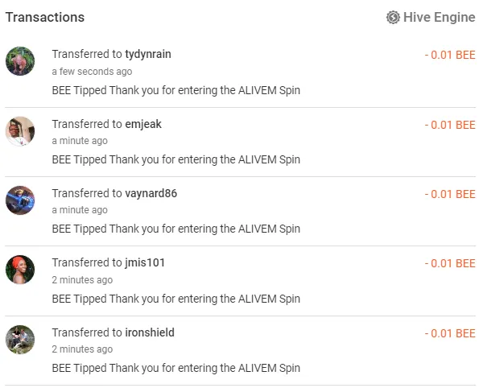Viewport: 483px width, 388px height.
Task: Click the vaynard86 username link
Action: pyautogui.click(x=151, y=193)
